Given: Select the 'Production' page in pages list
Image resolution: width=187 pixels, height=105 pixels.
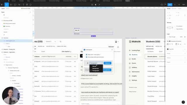Looking at the screenshot, I should tap(8, 26).
